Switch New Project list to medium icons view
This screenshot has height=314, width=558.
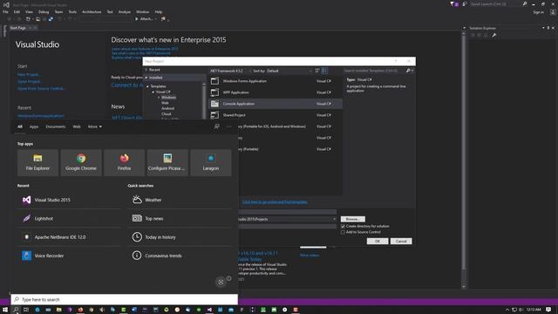coord(324,71)
